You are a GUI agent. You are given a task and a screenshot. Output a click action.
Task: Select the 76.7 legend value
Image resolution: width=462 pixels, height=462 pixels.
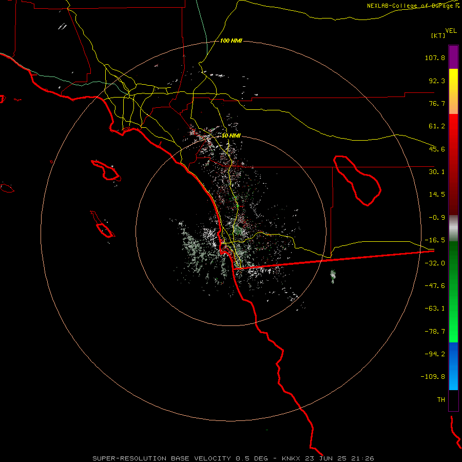(437, 103)
